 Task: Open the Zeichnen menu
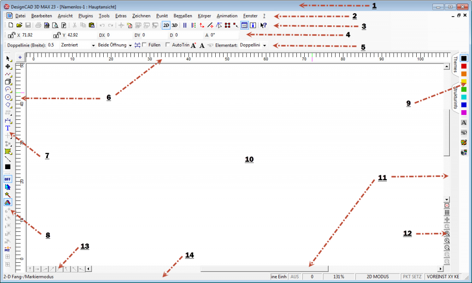tap(141, 16)
